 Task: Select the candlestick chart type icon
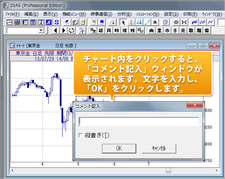(194, 22)
